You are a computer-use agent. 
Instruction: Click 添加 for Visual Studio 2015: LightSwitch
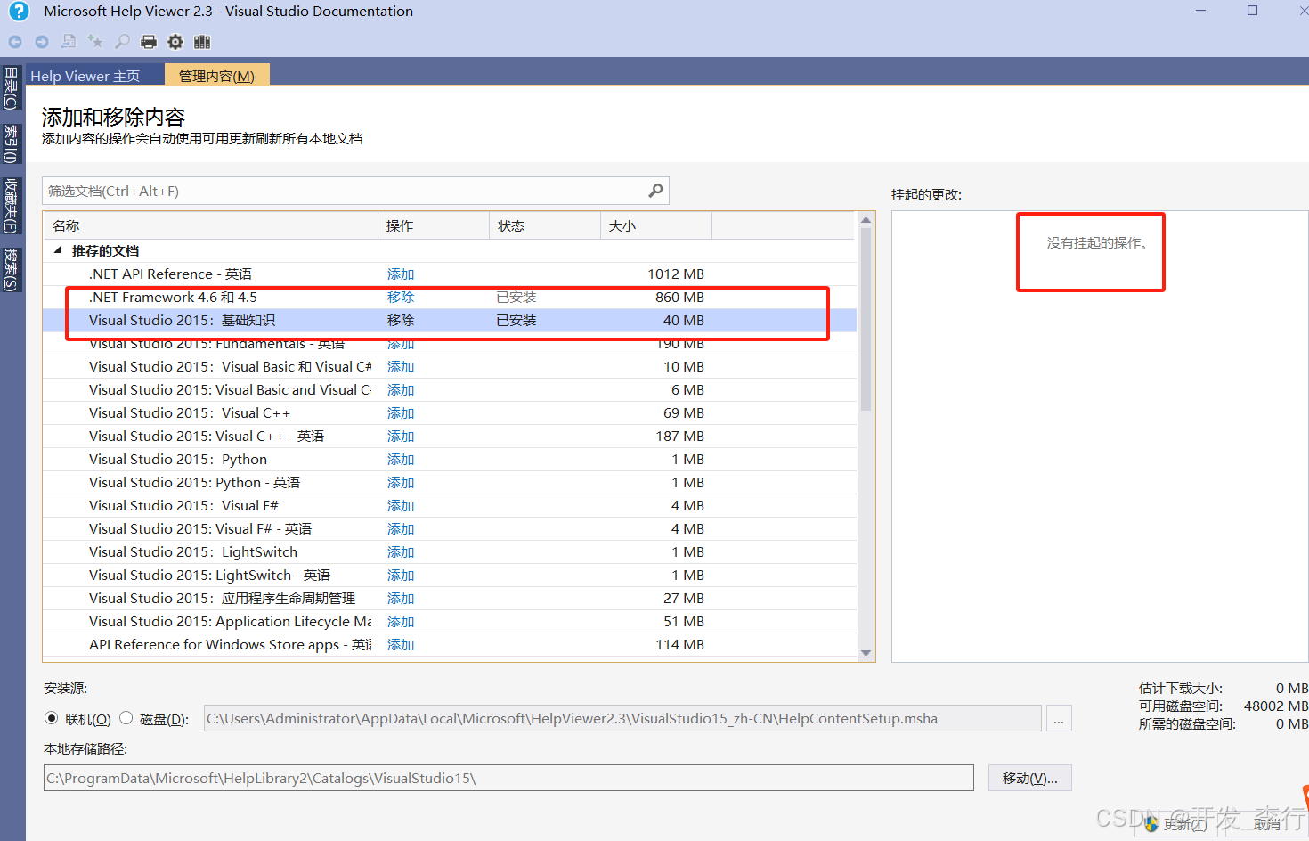point(401,552)
